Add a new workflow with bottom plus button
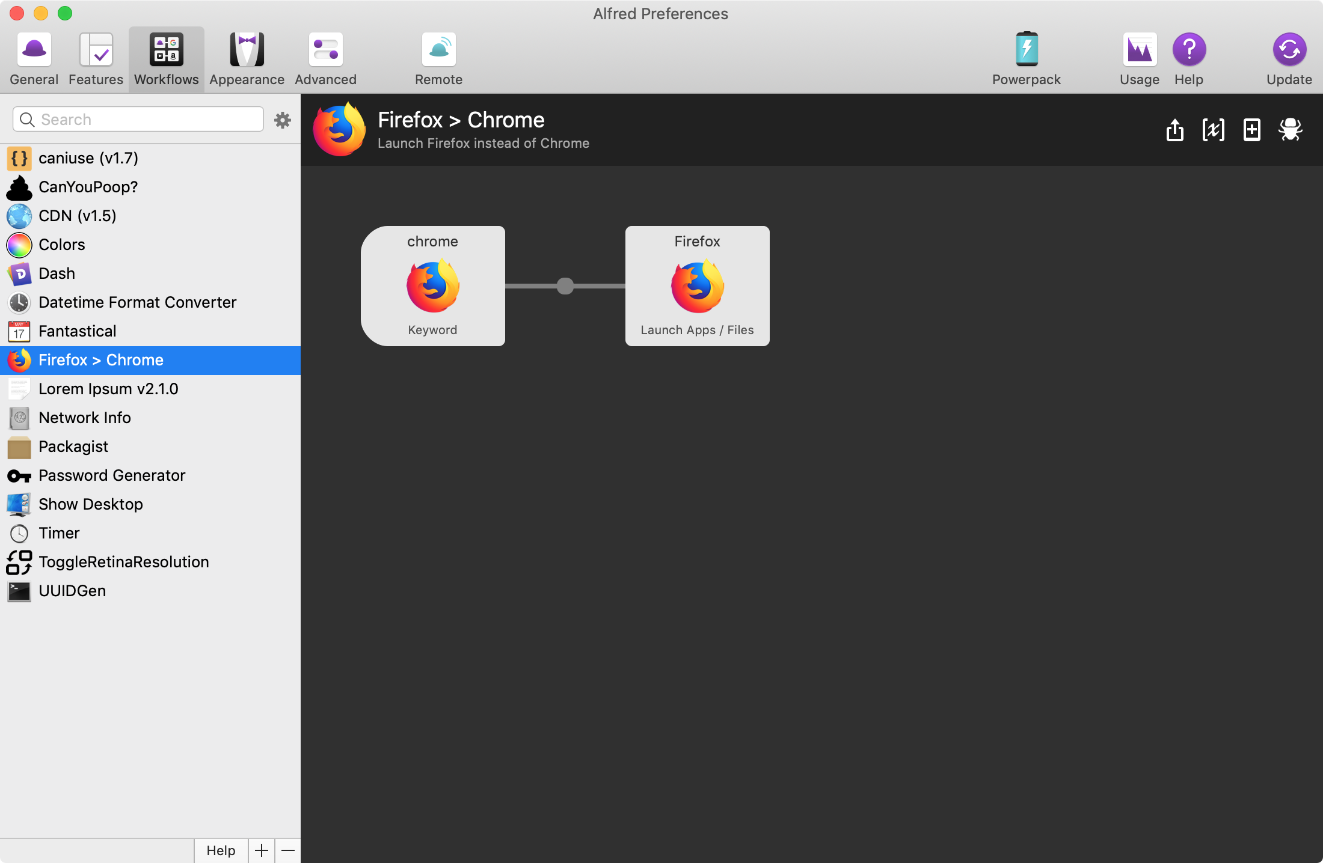Viewport: 1323px width, 863px height. coord(261,850)
